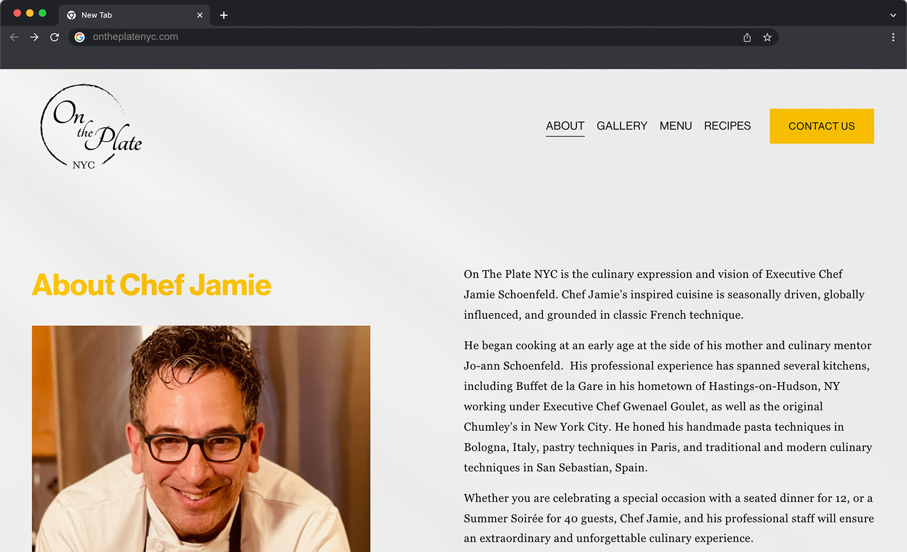Viewport: 907px width, 552px height.
Task: Click the yellow CONTACT US button
Action: point(821,126)
